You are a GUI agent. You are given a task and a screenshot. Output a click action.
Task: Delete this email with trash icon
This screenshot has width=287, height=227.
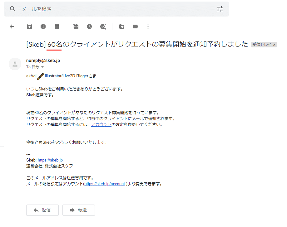click(x=57, y=27)
